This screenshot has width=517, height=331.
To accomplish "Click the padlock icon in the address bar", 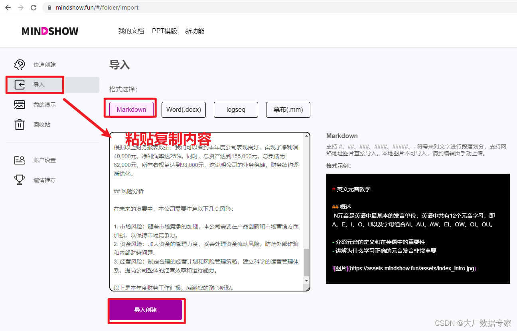I will click(49, 8).
